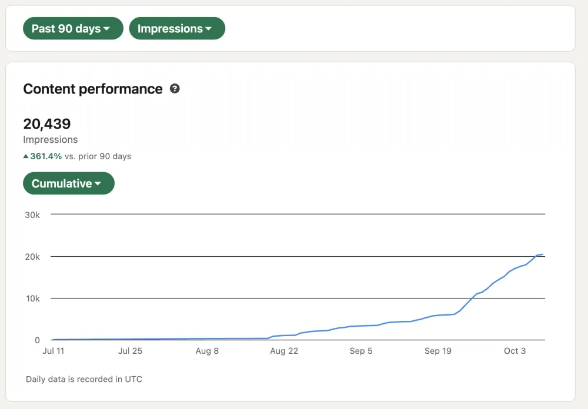Pick the Aug 22 date axis label
Image resolution: width=588 pixels, height=409 pixels.
(x=284, y=351)
